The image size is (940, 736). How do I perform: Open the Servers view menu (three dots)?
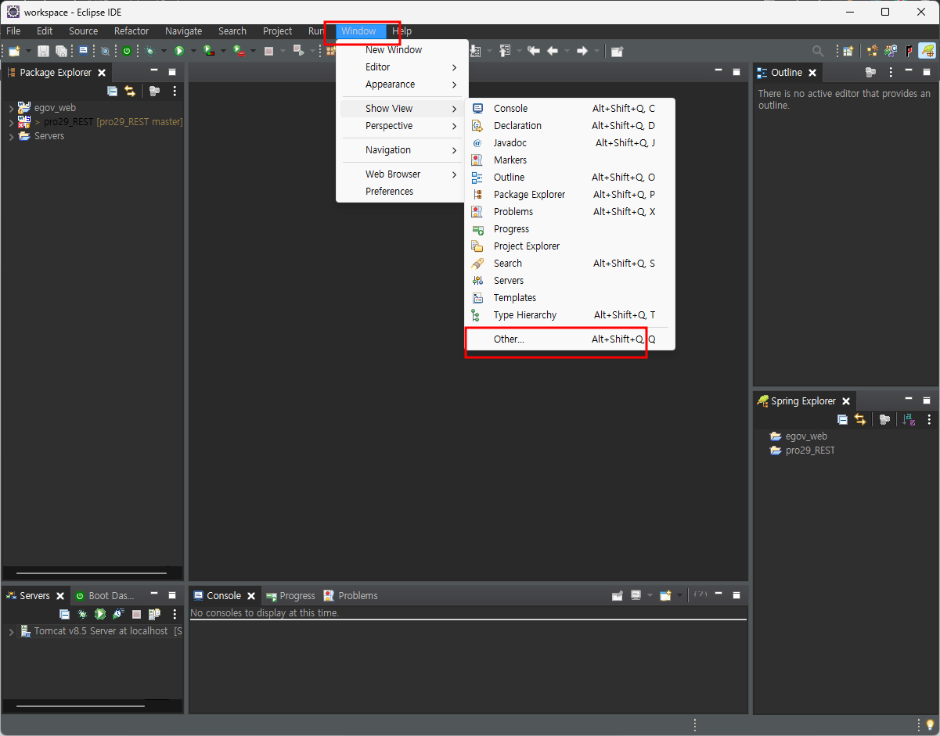pyautogui.click(x=175, y=615)
